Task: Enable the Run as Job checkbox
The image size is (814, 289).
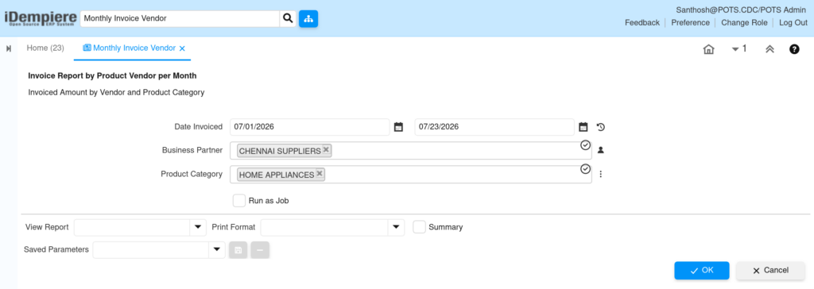Action: pyautogui.click(x=238, y=200)
